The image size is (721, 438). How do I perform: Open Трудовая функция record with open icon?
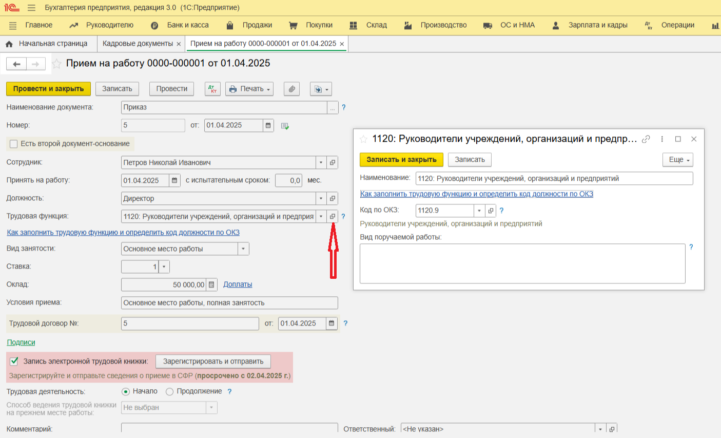[x=333, y=217]
